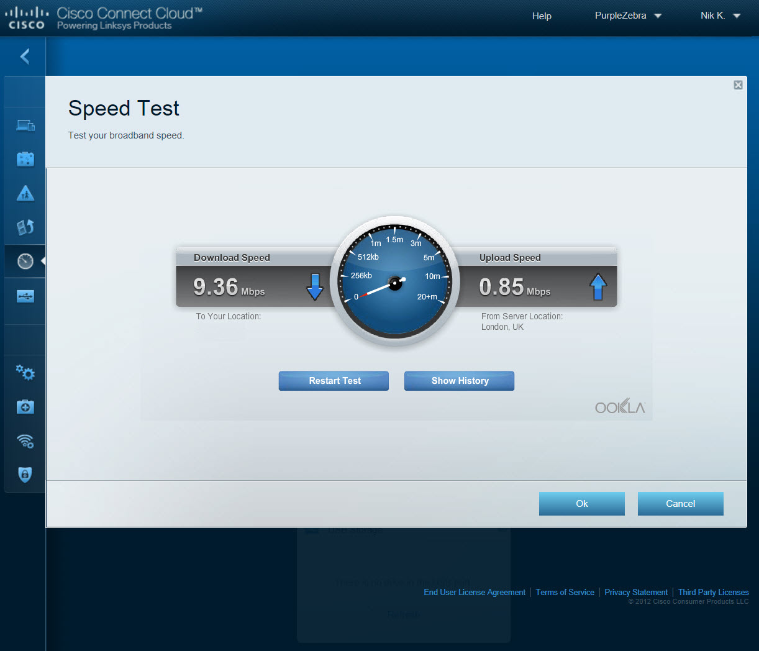Click the Show History button
Viewport: 759px width, 651px height.
pos(459,381)
